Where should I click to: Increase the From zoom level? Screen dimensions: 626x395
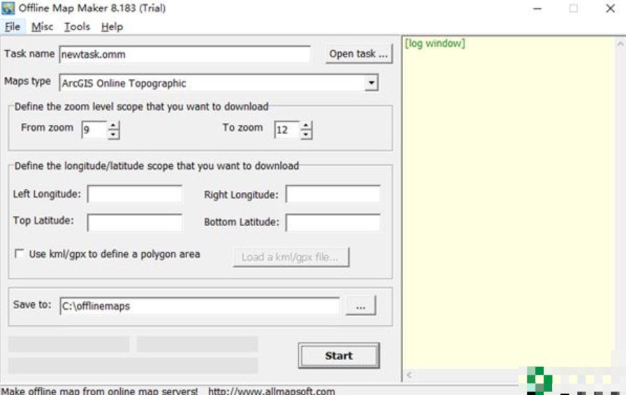tap(113, 126)
